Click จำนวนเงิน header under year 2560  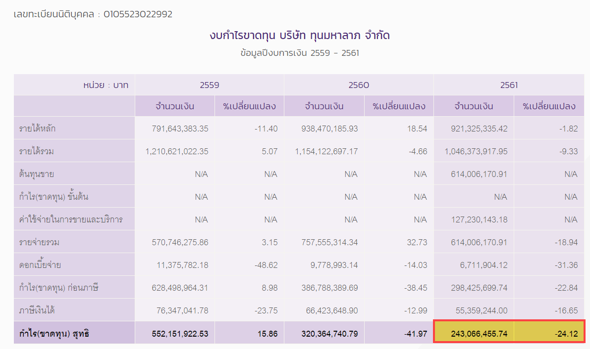click(x=324, y=106)
